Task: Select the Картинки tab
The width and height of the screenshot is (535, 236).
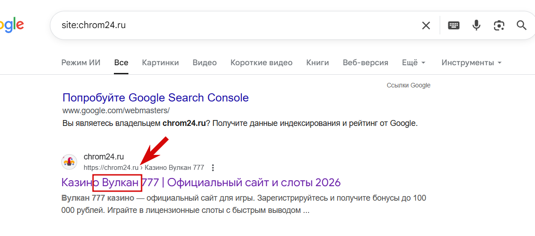Action: [x=160, y=63]
